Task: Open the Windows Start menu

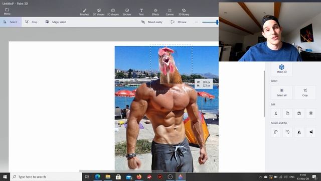Action: click(5, 176)
